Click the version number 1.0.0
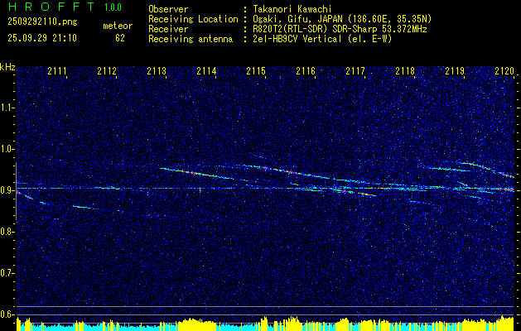Image resolution: width=521 pixels, height=331 pixels. coord(113,7)
